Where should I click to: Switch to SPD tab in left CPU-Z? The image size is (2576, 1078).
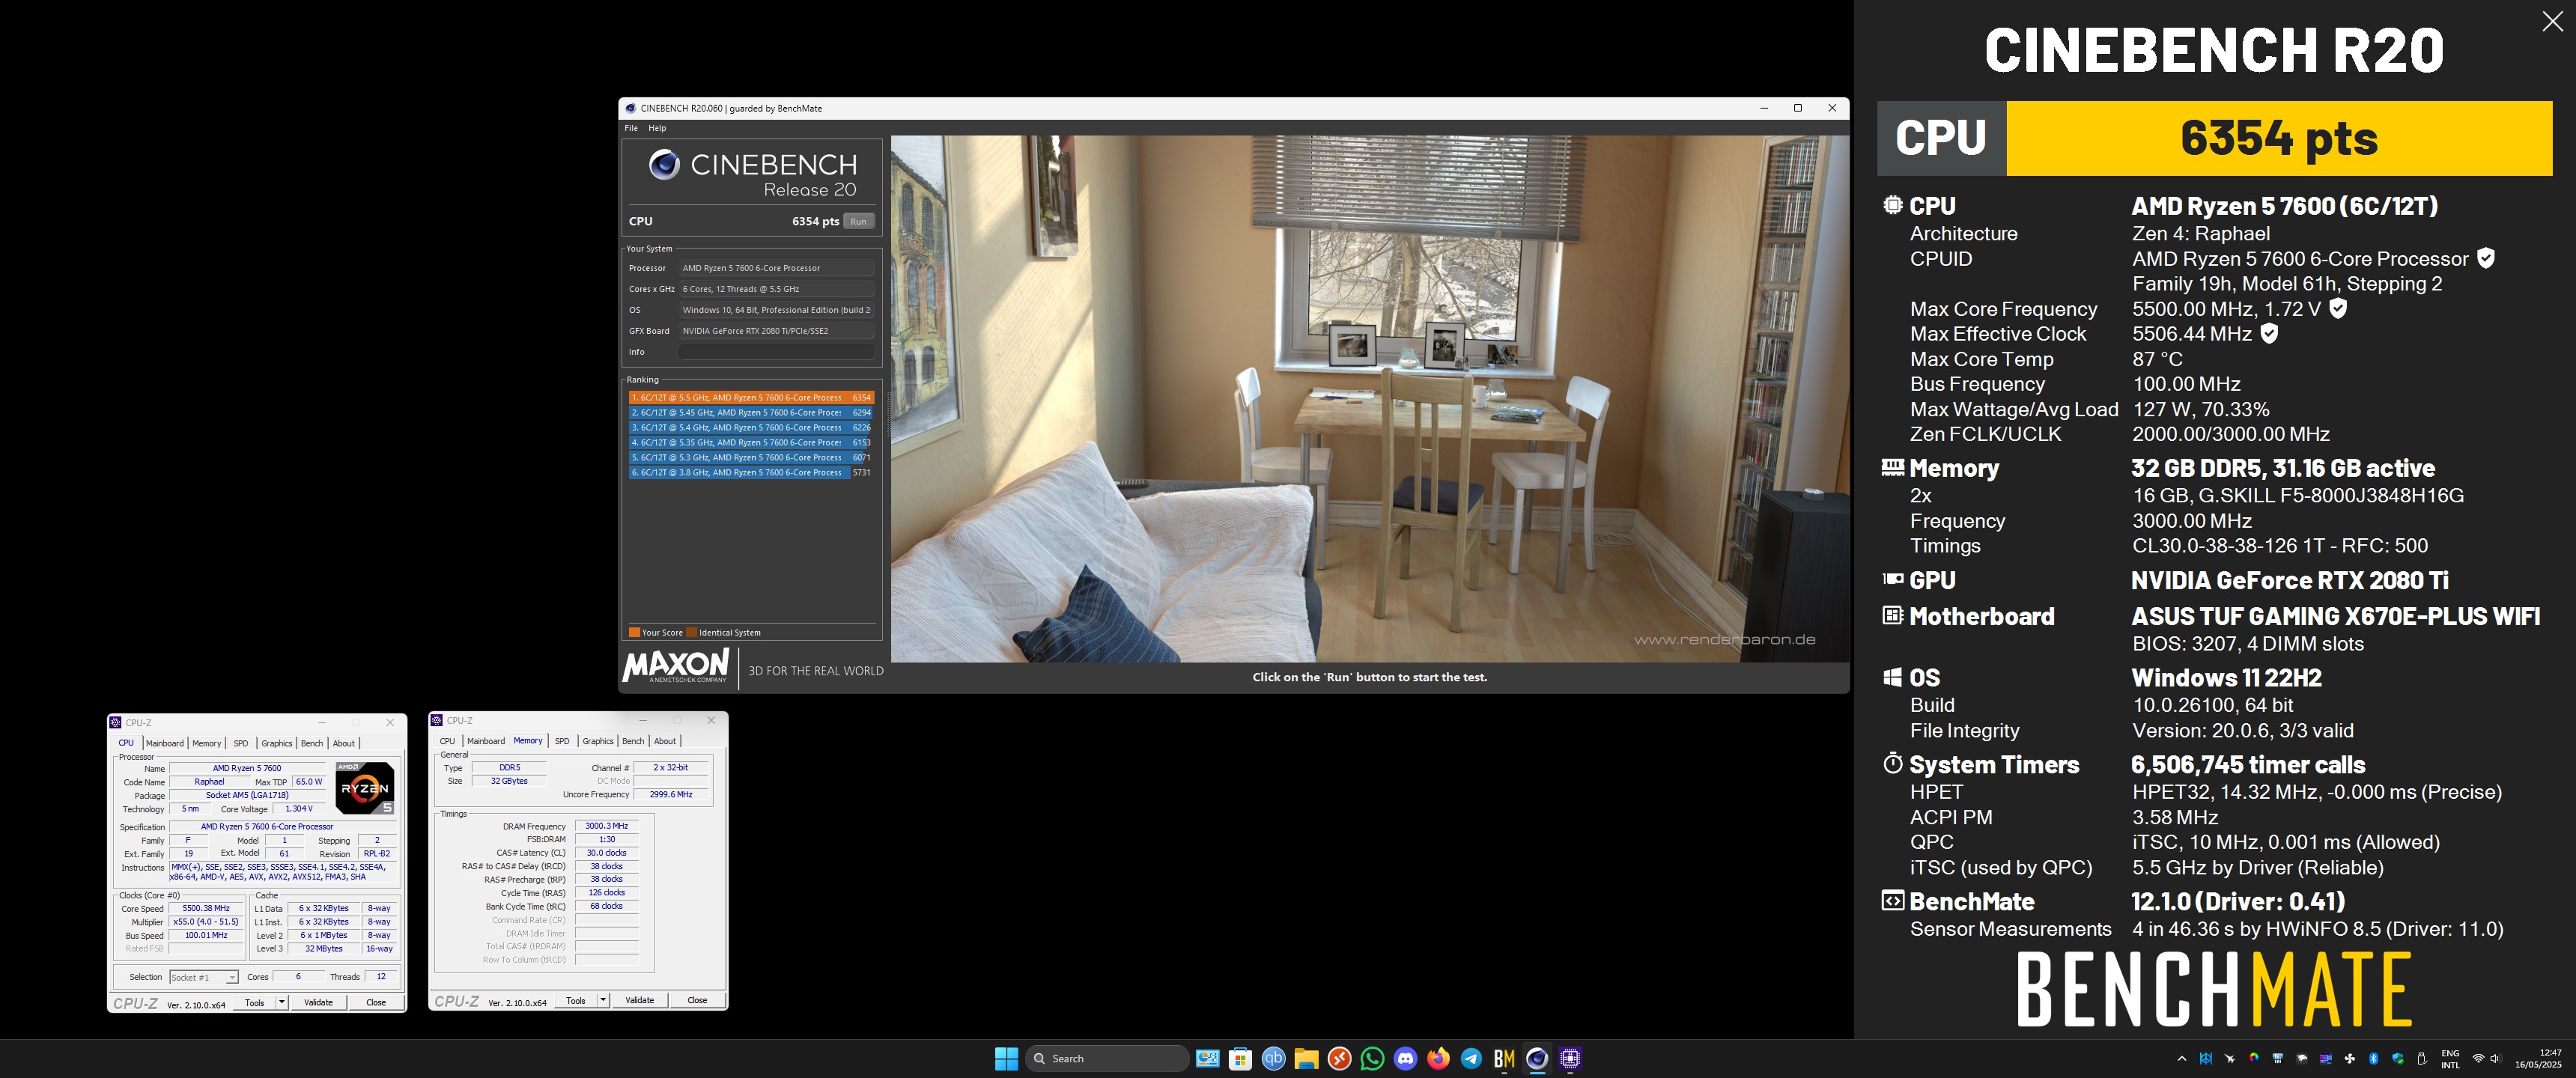coord(240,743)
